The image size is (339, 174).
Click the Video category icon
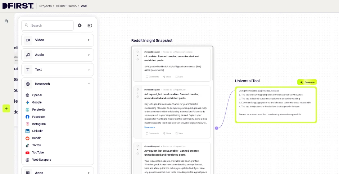(28, 40)
